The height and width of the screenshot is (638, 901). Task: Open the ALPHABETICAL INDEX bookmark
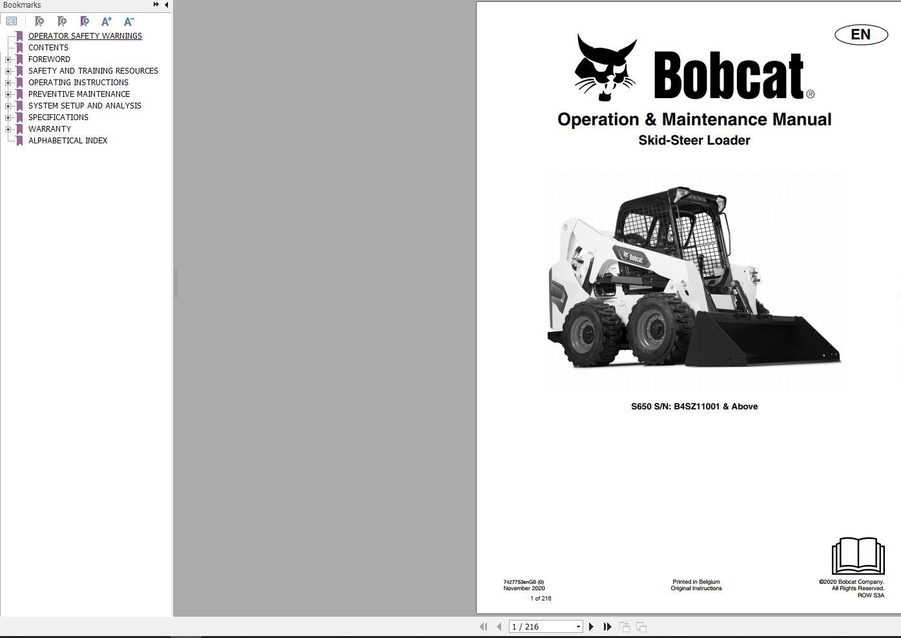pyautogui.click(x=68, y=141)
